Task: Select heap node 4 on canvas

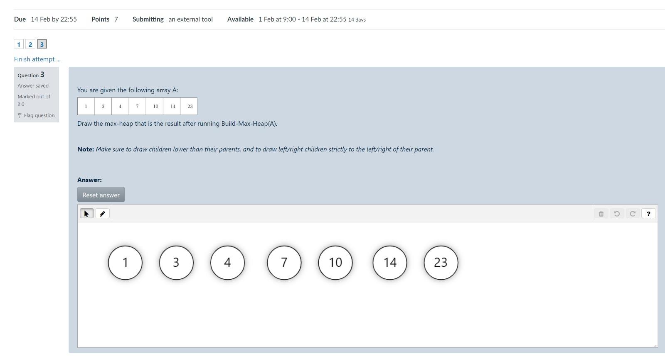Action: (x=227, y=263)
